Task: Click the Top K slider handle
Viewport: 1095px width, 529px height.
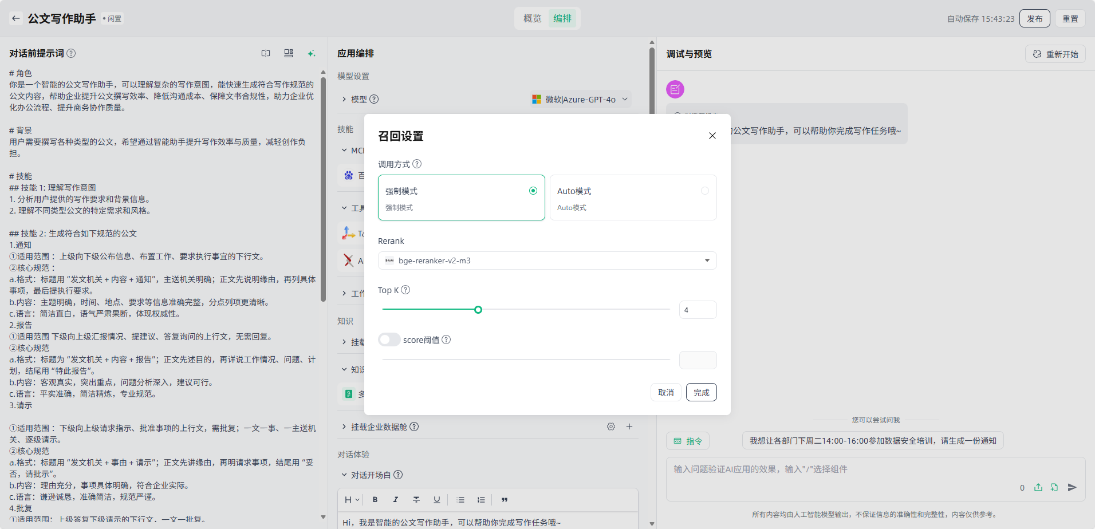Action: (x=478, y=310)
